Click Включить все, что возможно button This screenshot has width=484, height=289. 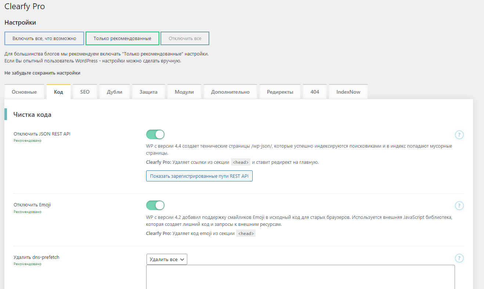click(x=44, y=38)
